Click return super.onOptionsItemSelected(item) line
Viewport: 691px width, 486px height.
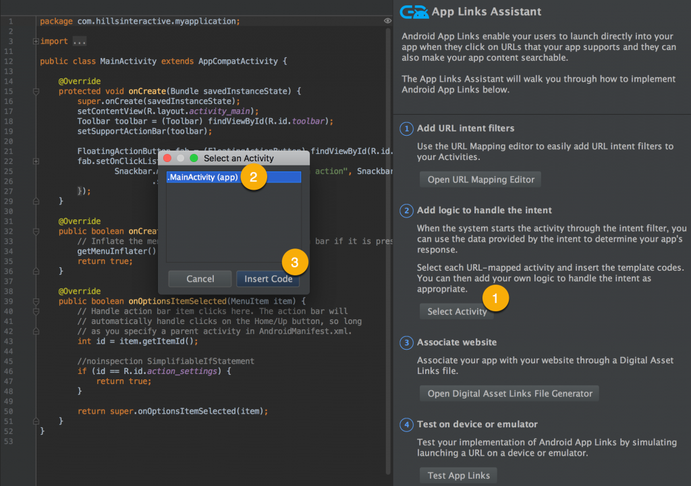172,412
